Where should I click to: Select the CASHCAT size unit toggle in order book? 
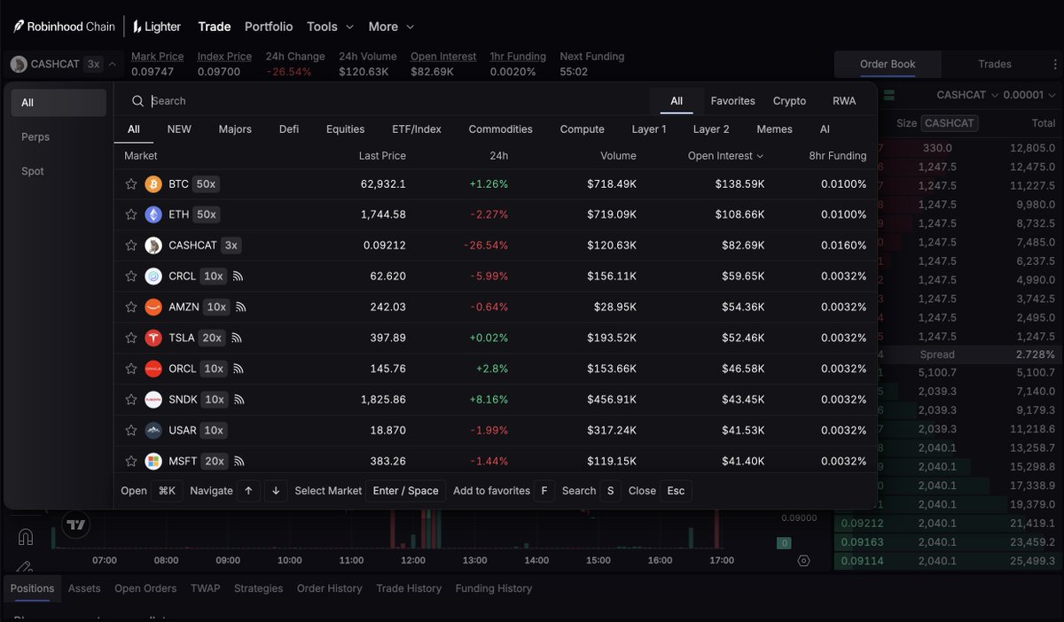pyautogui.click(x=949, y=123)
